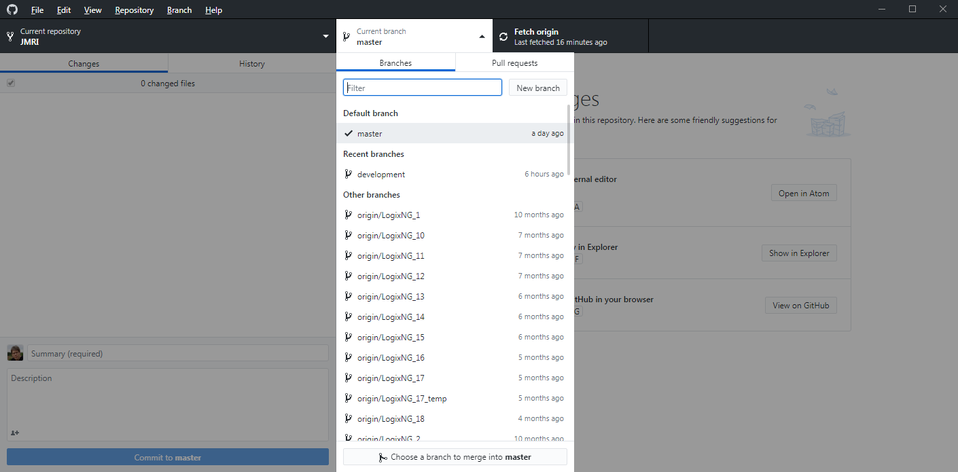Screen dimensions: 958x472
Task: Click the checkmark icon next to master
Action: coord(349,134)
